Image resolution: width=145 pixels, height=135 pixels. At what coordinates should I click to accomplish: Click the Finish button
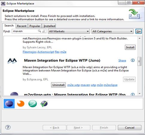click(104, 128)
